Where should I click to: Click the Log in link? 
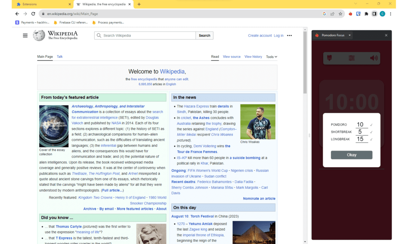[279, 36]
